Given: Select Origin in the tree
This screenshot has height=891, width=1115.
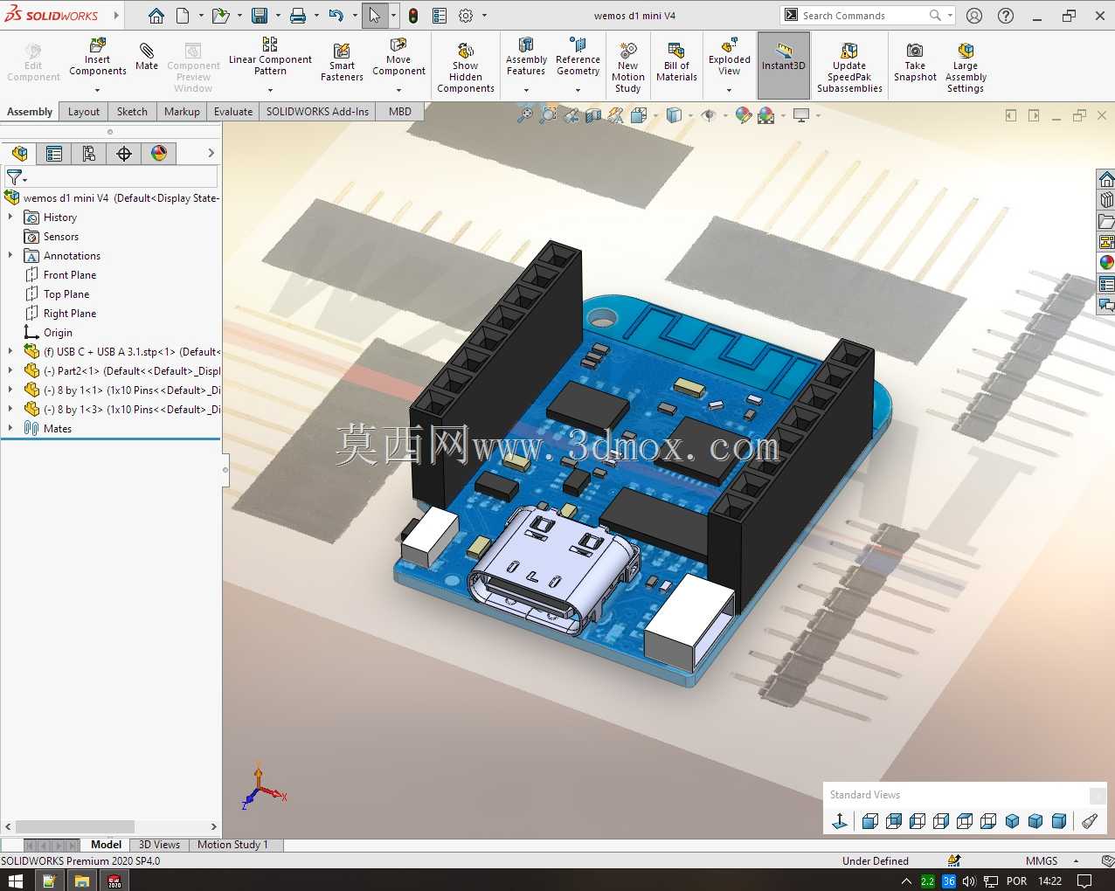Looking at the screenshot, I should point(58,333).
